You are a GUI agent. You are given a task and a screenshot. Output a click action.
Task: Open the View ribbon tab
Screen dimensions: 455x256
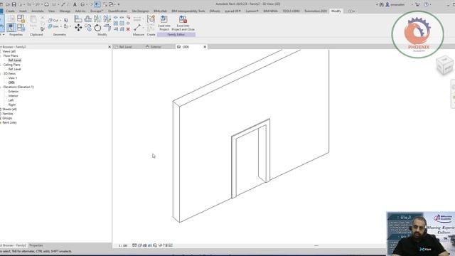coord(51,11)
